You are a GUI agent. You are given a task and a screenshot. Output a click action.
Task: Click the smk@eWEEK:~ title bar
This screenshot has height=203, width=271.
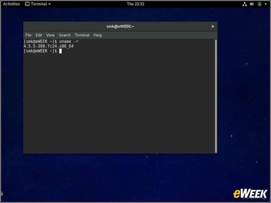click(120, 26)
